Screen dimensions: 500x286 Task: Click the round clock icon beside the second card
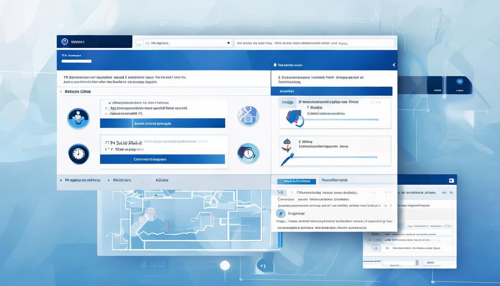(78, 154)
